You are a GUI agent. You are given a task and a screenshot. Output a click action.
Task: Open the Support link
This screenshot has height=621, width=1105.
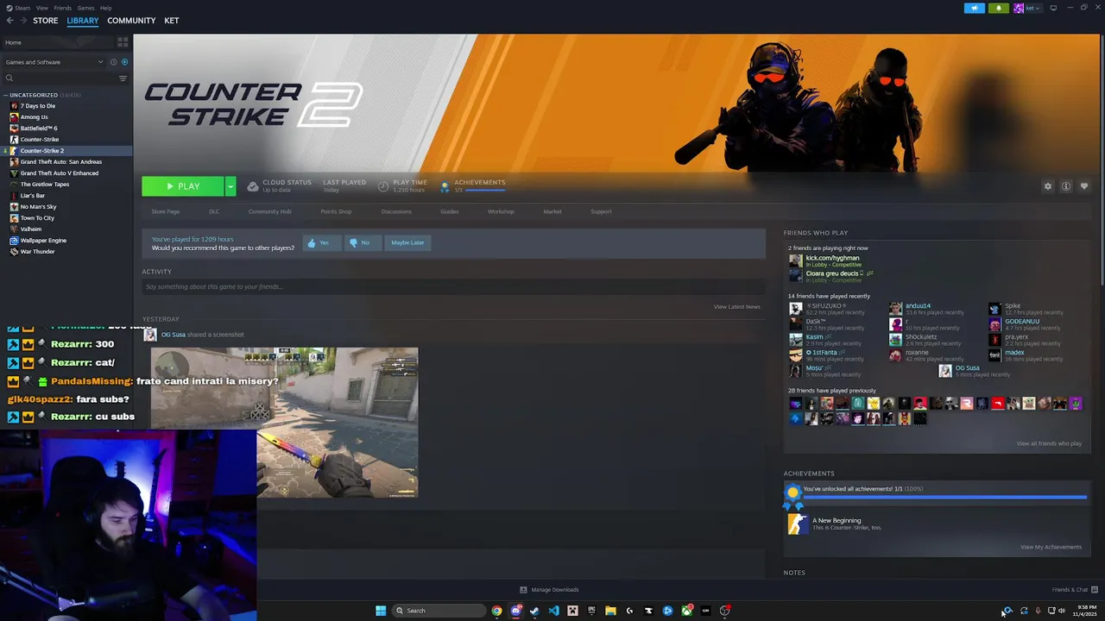[601, 211]
